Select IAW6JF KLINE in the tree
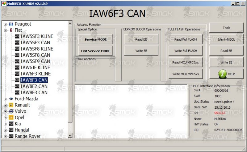 pyautogui.click(x=35, y=68)
